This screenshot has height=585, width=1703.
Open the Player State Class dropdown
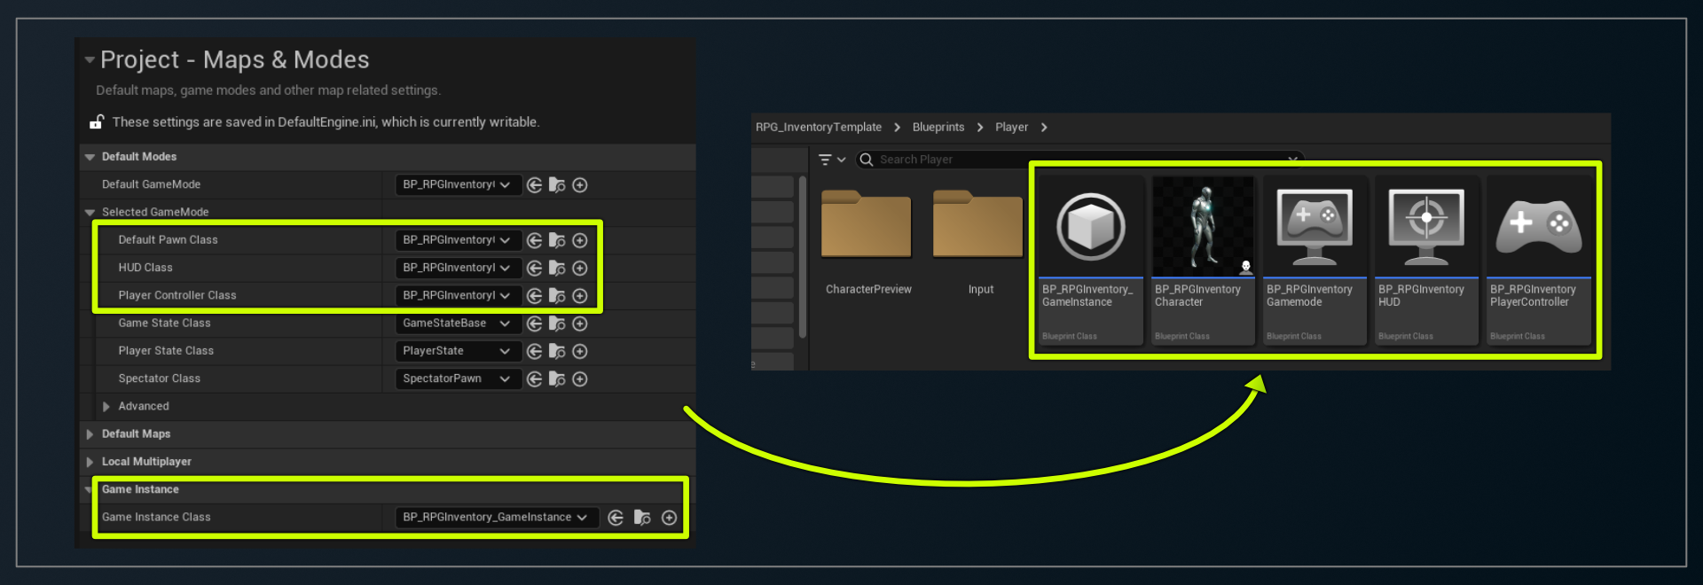pyautogui.click(x=457, y=351)
